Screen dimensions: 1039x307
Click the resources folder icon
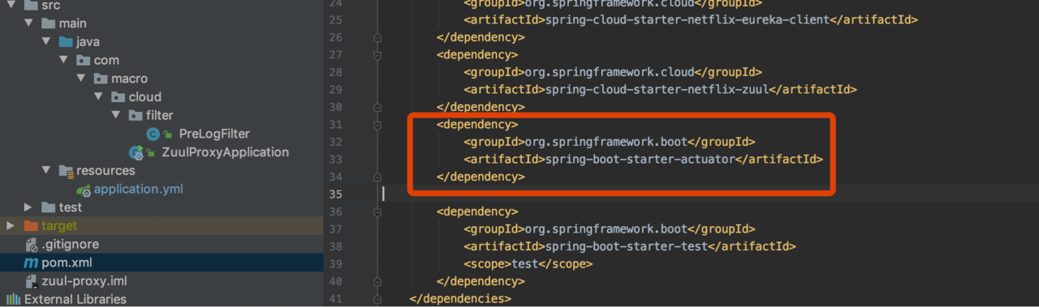(67, 171)
